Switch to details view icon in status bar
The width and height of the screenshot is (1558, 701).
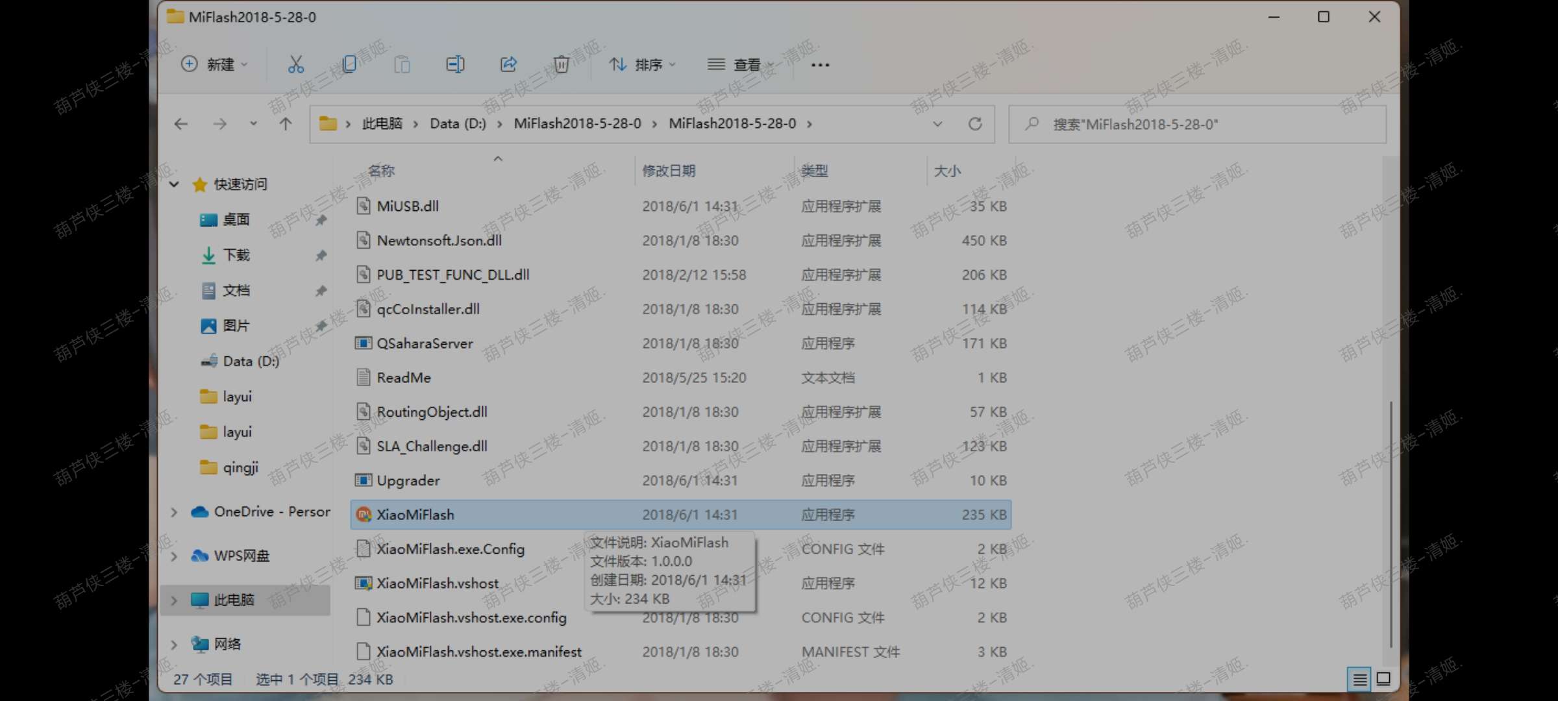[x=1359, y=680]
